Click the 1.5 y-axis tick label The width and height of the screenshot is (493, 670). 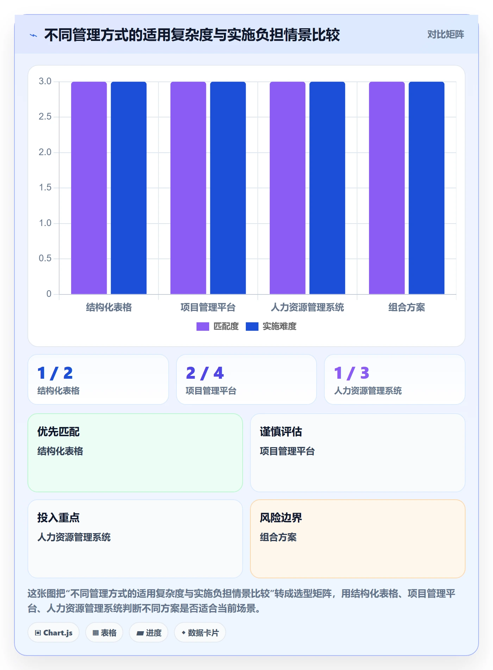coord(45,188)
